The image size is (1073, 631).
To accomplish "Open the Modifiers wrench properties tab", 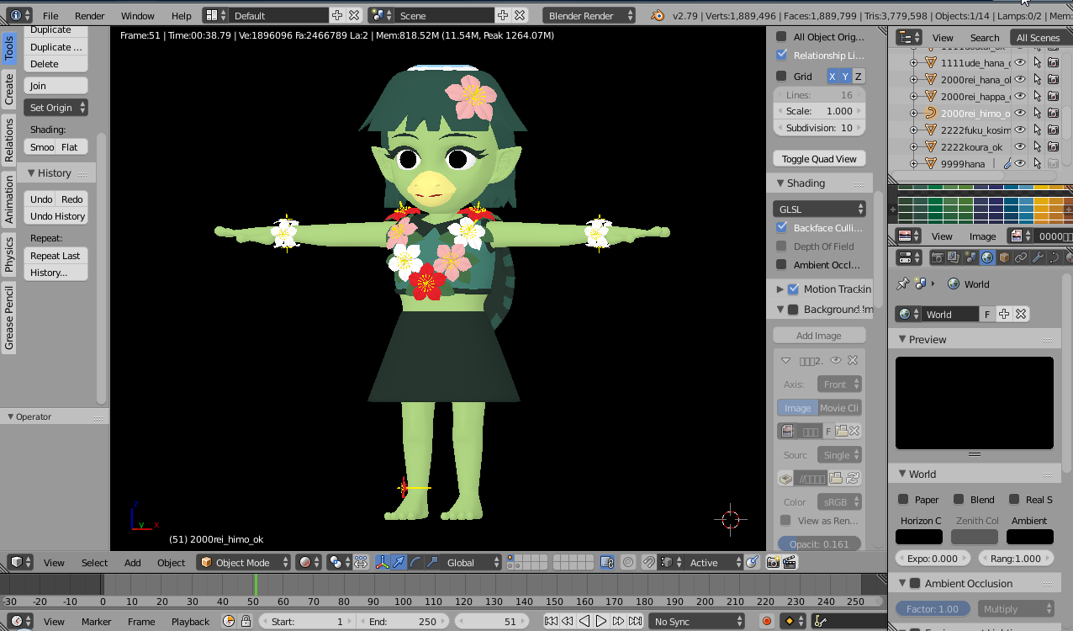I will pyautogui.click(x=1038, y=257).
